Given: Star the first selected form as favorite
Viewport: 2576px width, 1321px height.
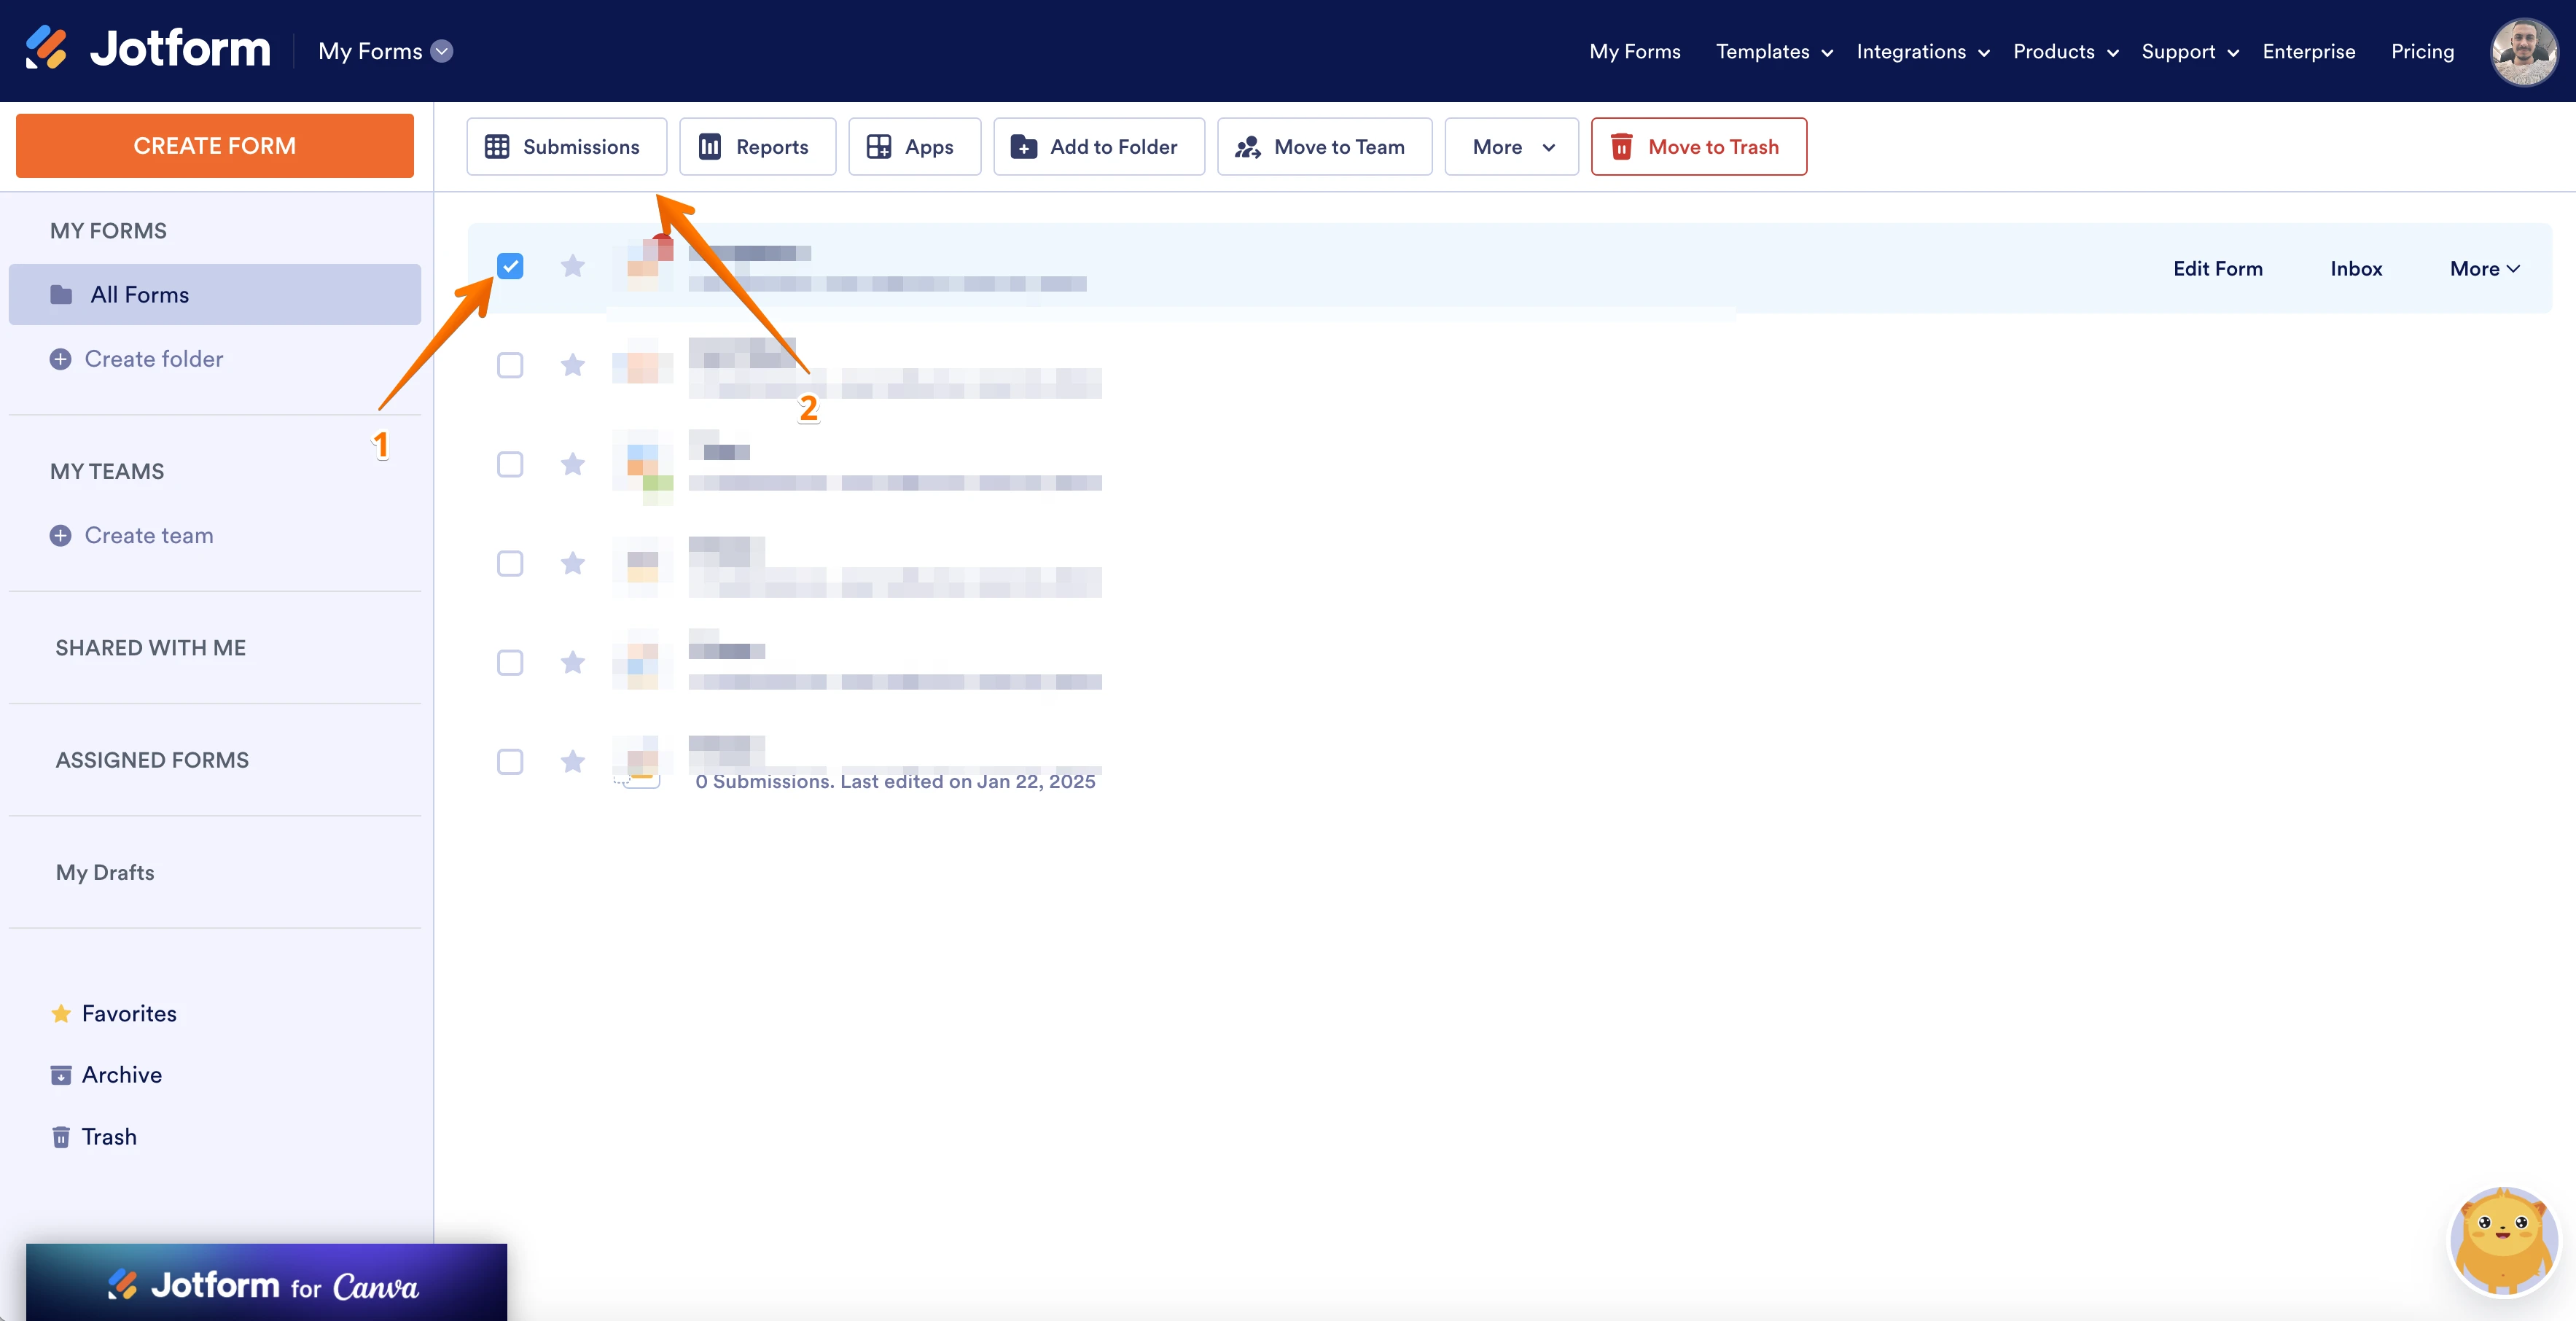Looking at the screenshot, I should (x=573, y=266).
